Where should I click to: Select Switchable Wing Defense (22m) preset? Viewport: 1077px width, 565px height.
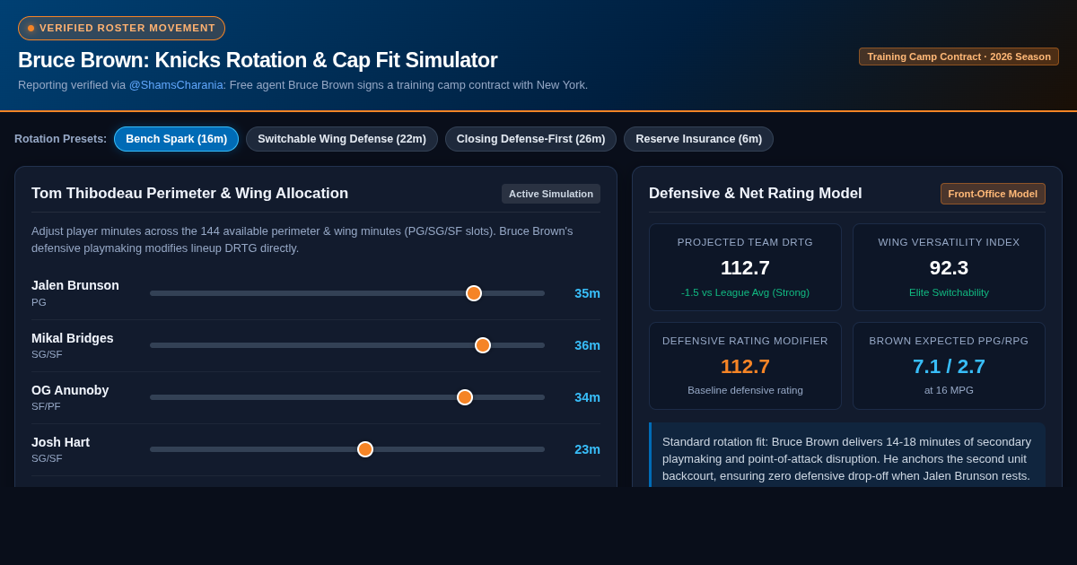click(x=342, y=139)
